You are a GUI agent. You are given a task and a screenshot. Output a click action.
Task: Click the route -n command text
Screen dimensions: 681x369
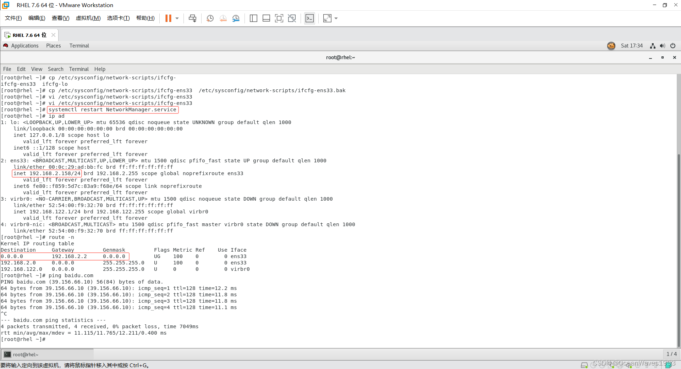[61, 237]
